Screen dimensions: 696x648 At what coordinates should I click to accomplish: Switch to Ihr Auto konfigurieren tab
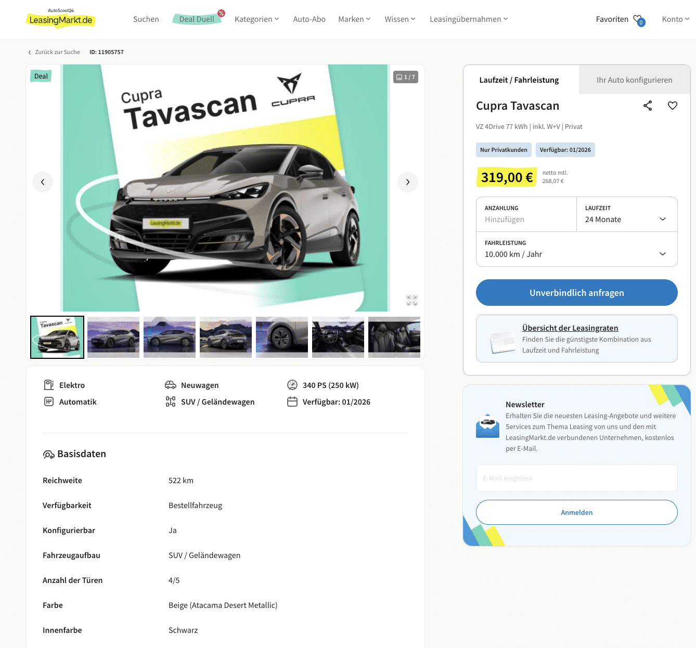pyautogui.click(x=635, y=80)
